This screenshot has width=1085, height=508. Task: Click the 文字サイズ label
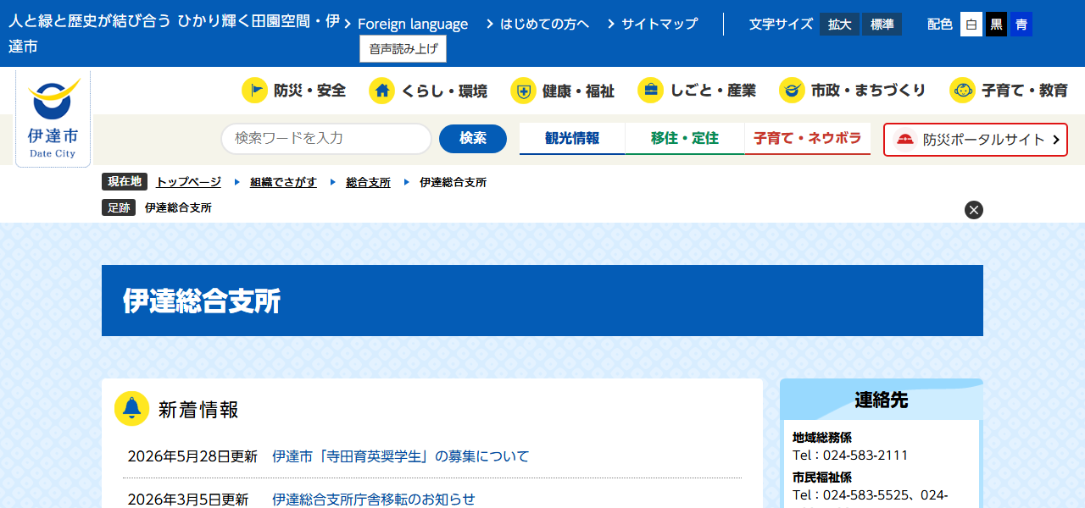(x=781, y=25)
